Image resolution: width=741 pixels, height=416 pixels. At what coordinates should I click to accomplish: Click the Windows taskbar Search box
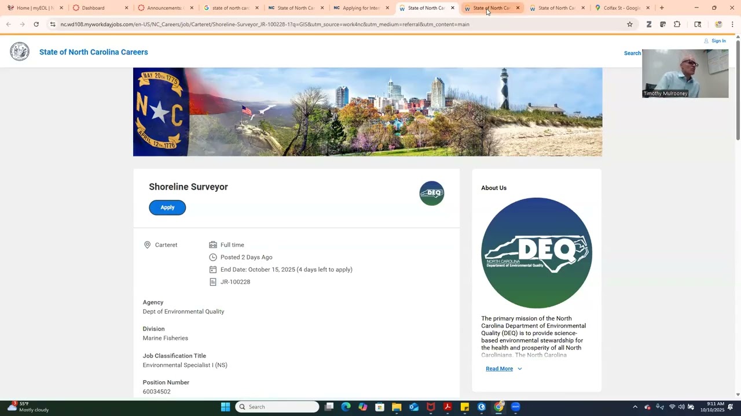[277, 407]
